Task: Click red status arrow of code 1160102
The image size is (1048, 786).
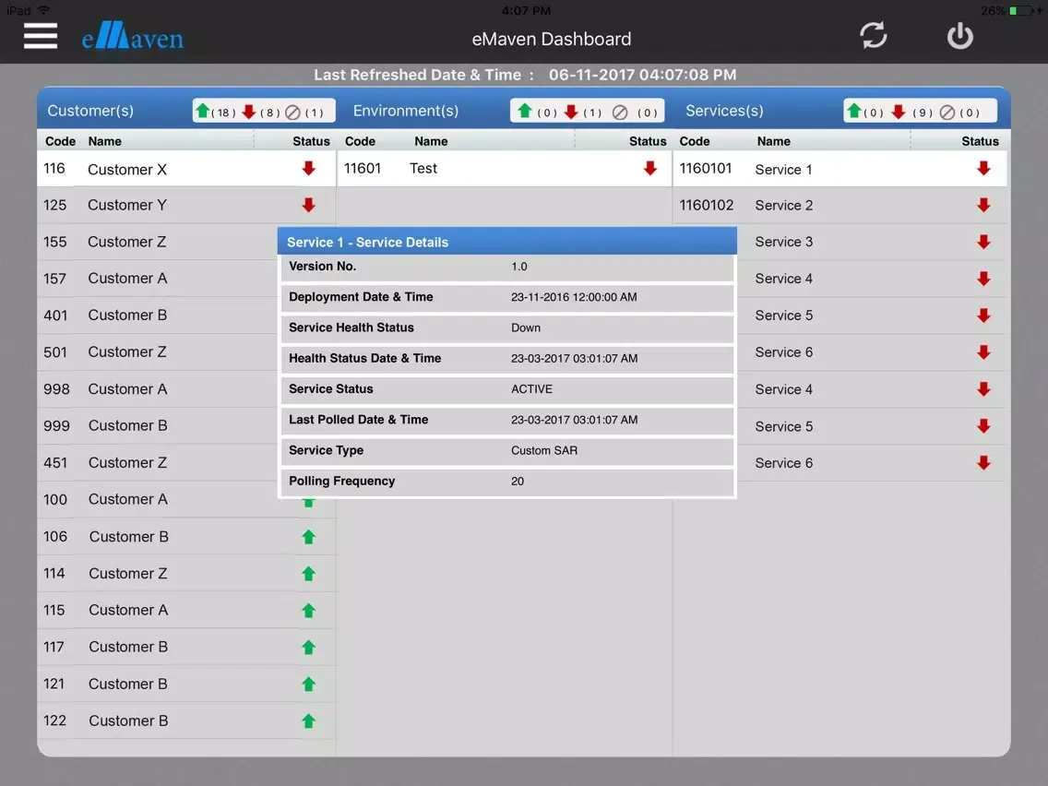Action: tap(983, 205)
